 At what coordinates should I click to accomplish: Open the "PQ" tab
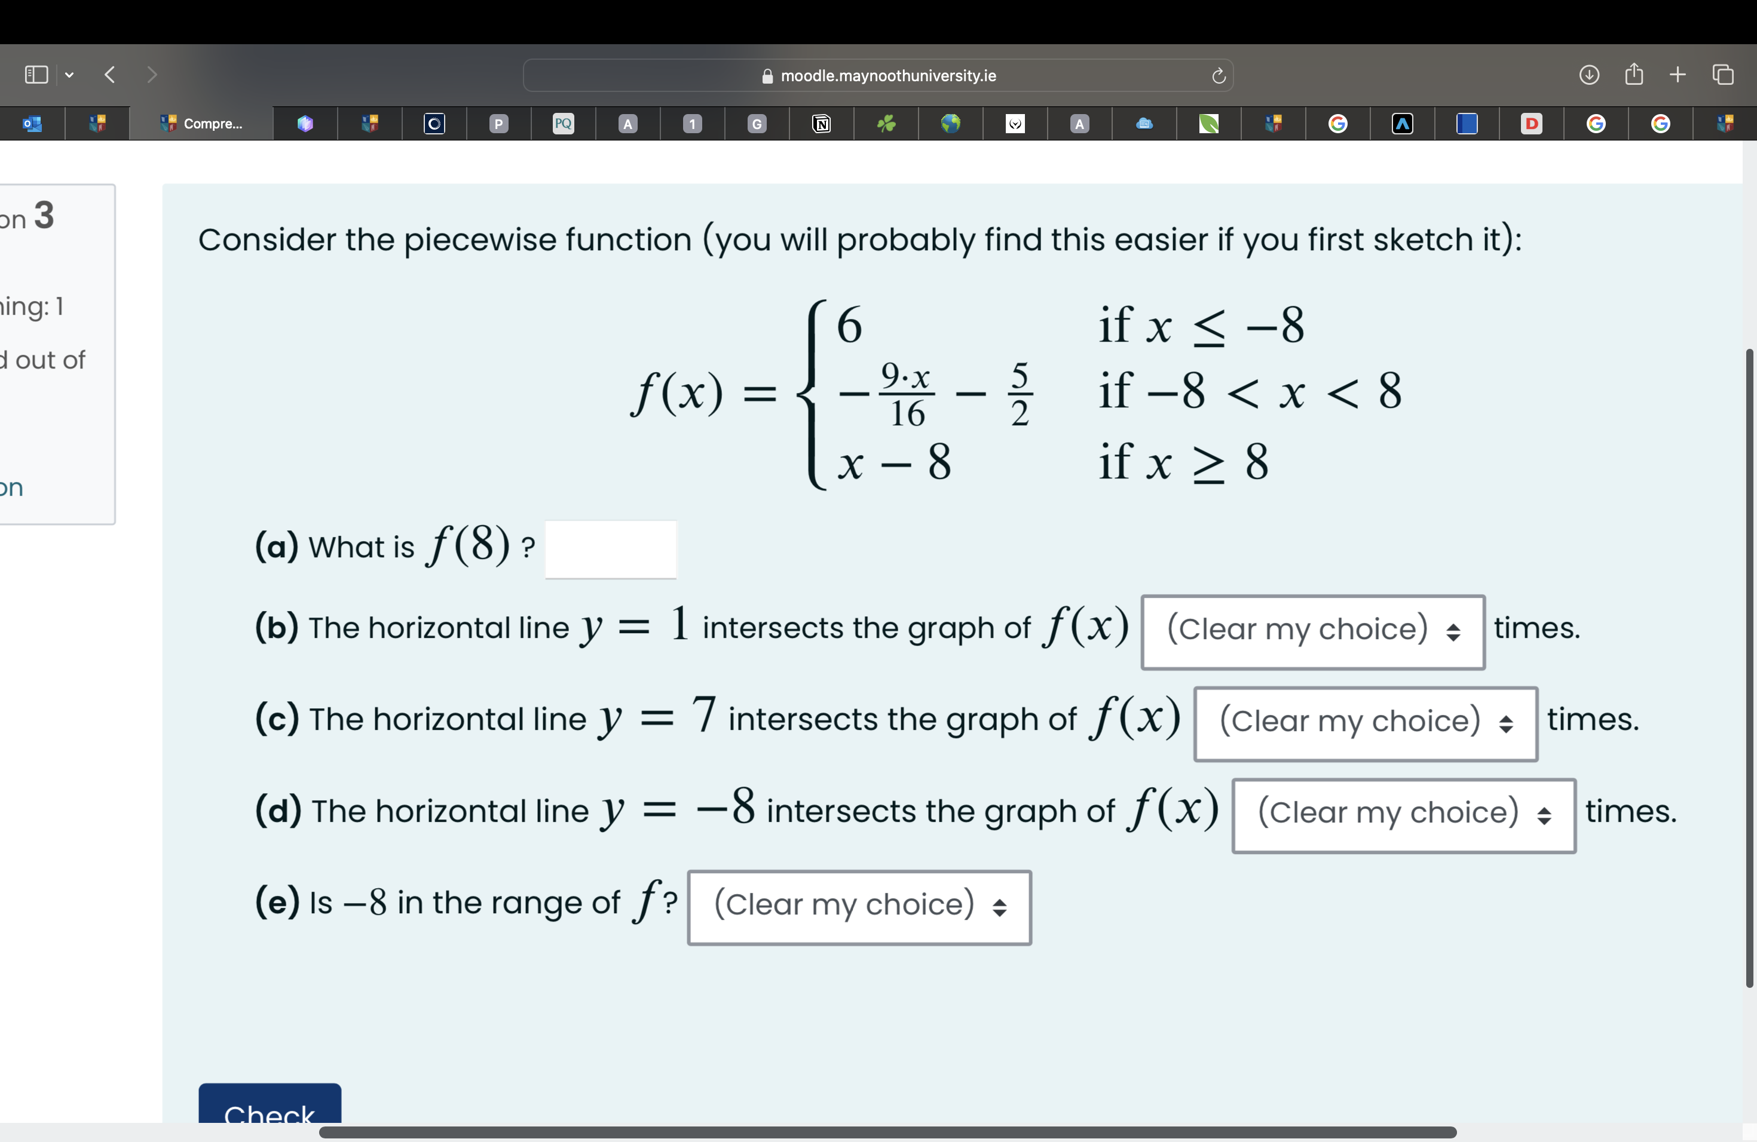point(564,123)
